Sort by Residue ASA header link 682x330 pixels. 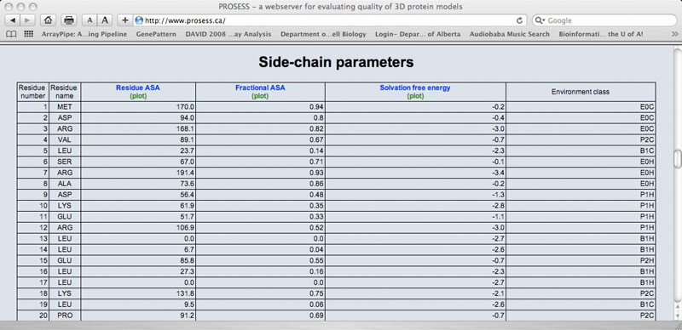(138, 88)
